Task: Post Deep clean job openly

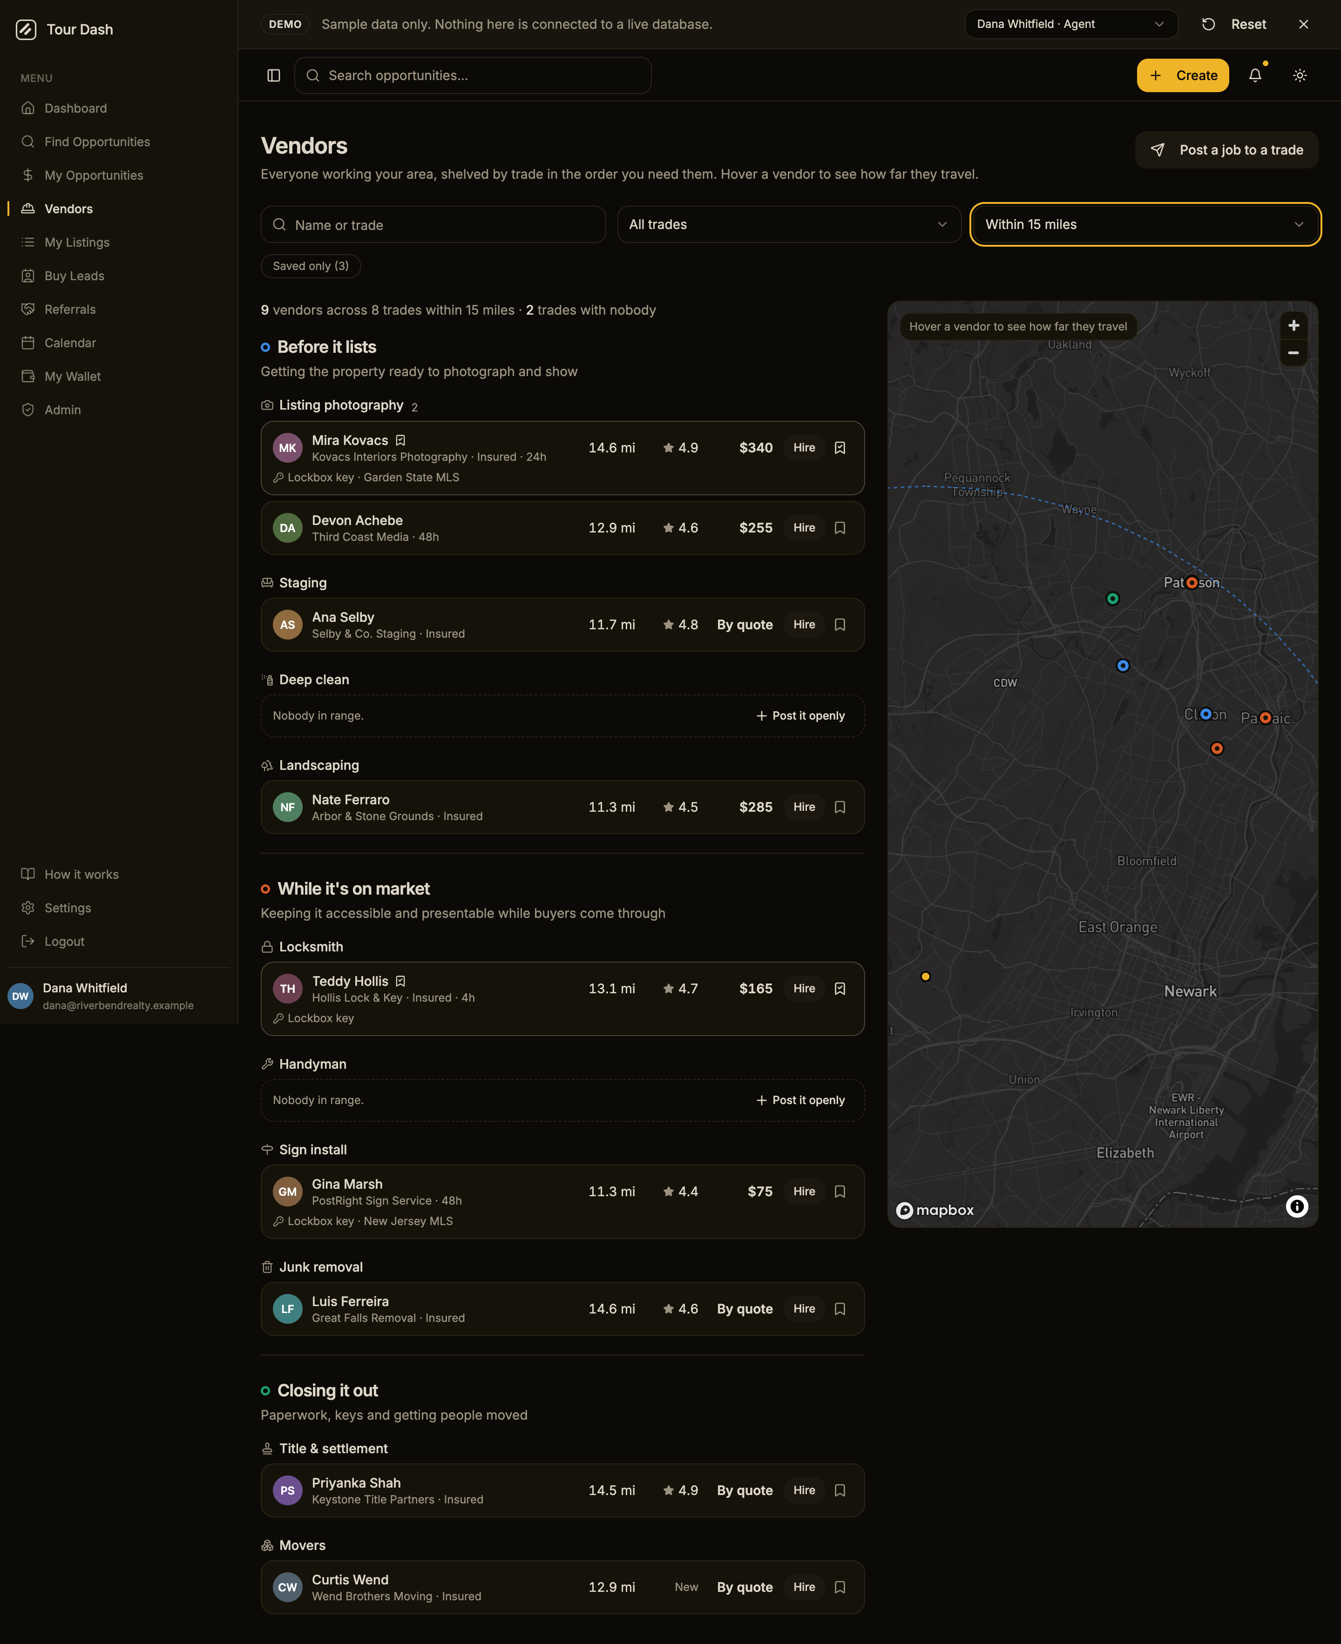Action: 800,716
